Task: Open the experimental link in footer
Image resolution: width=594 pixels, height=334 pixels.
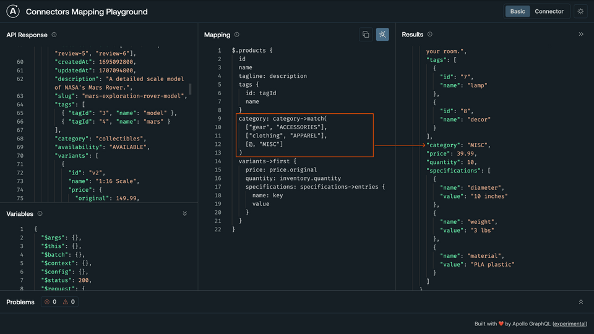Action: (569, 324)
